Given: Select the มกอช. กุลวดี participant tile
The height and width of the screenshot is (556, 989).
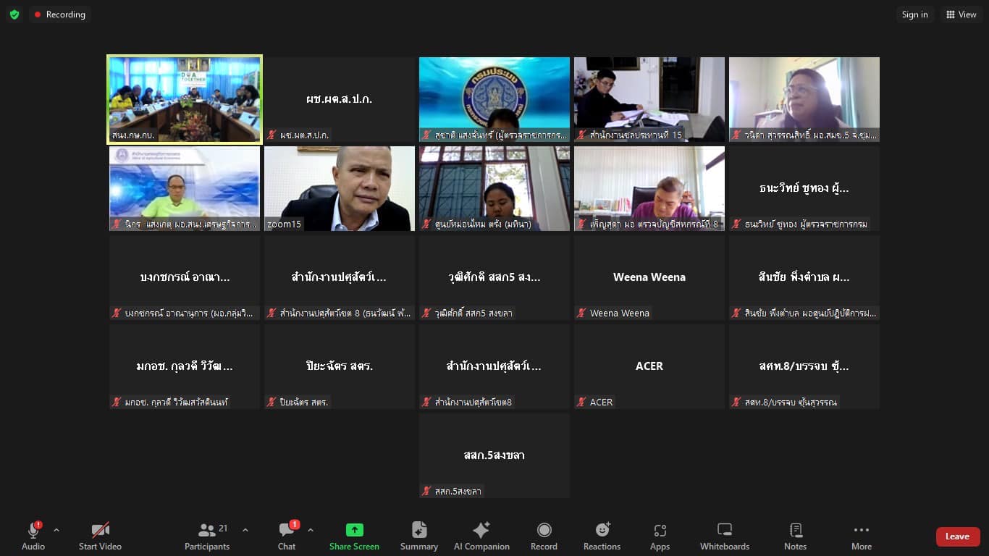Looking at the screenshot, I should (x=185, y=366).
